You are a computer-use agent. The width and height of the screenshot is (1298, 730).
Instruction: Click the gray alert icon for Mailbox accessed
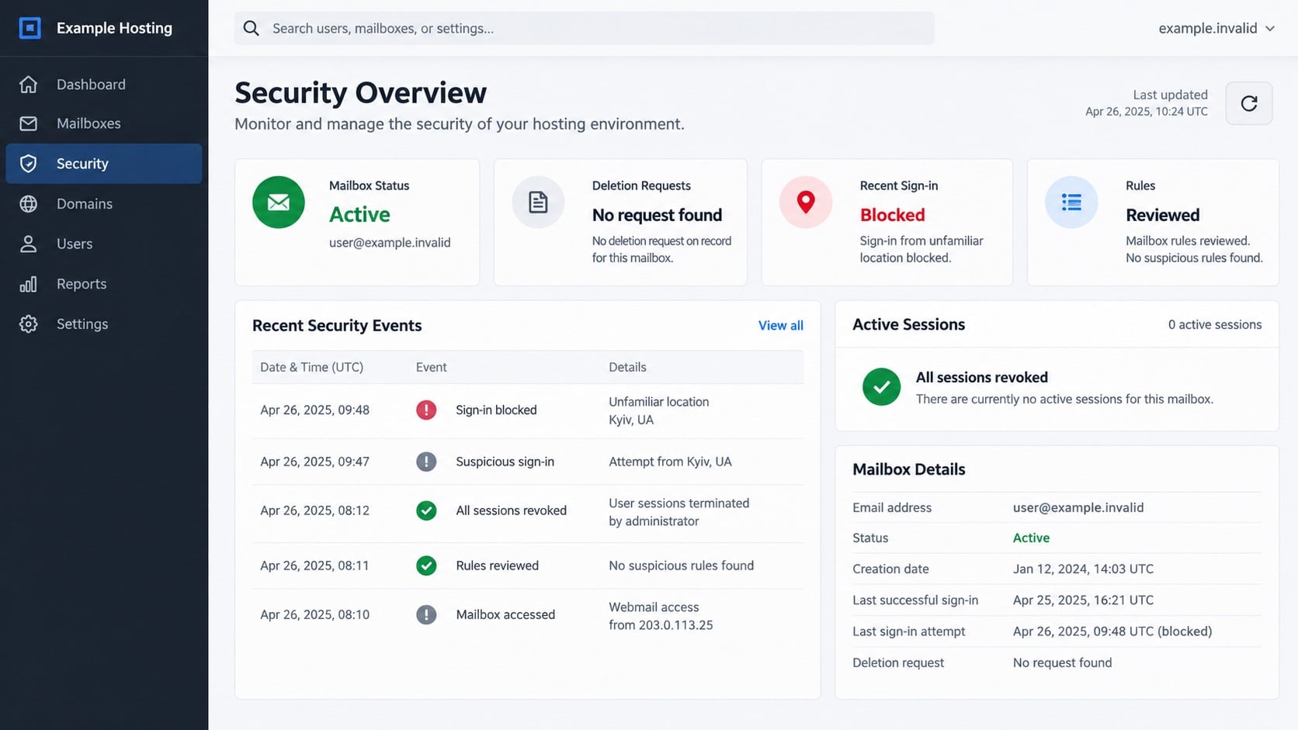click(426, 614)
